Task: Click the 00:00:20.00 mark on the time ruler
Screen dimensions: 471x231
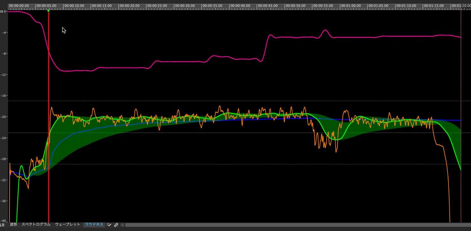Action: pyautogui.click(x=129, y=6)
